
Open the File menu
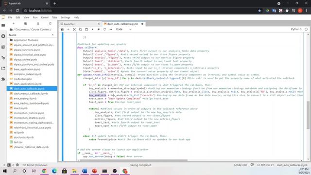[x=10, y=17]
